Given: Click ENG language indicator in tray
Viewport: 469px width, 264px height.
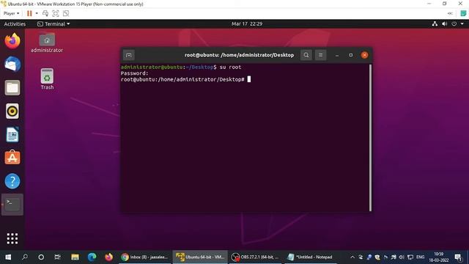Looking at the screenshot, I should 420,257.
